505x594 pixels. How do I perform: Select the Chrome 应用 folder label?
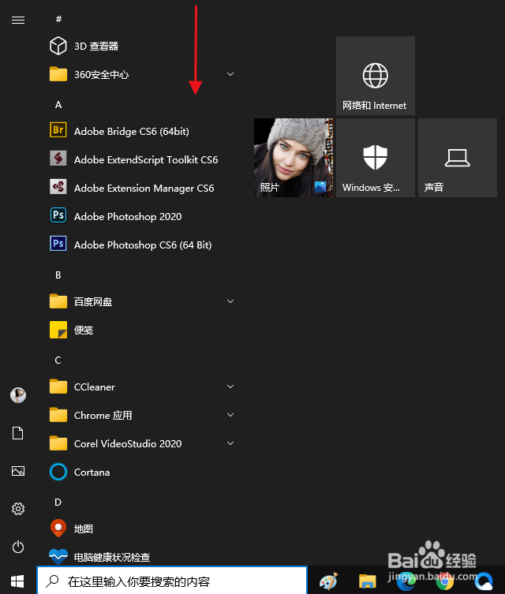(103, 416)
